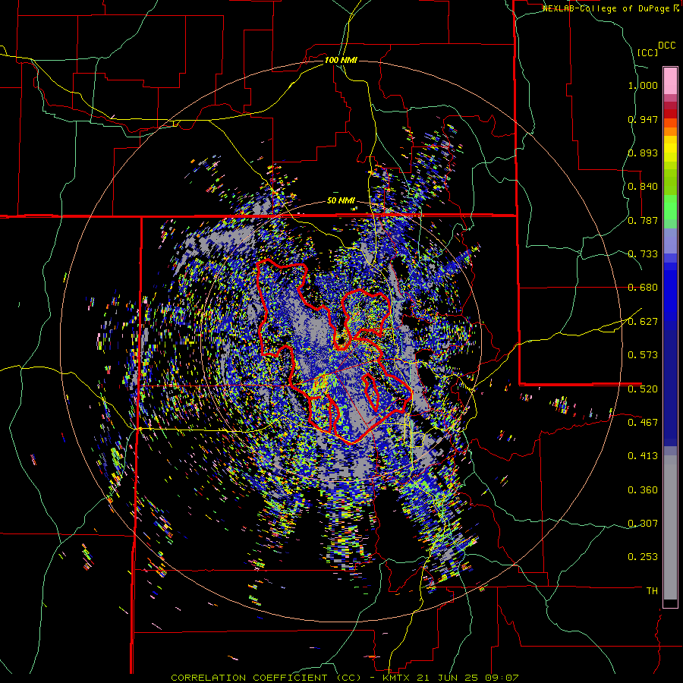This screenshot has height=683, width=683.
Task: Click the KMTX radar site identifier
Action: pyautogui.click(x=398, y=678)
